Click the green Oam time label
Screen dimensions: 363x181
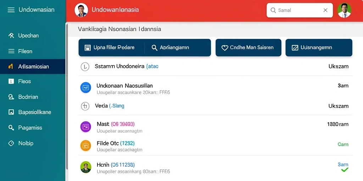[x=343, y=144]
